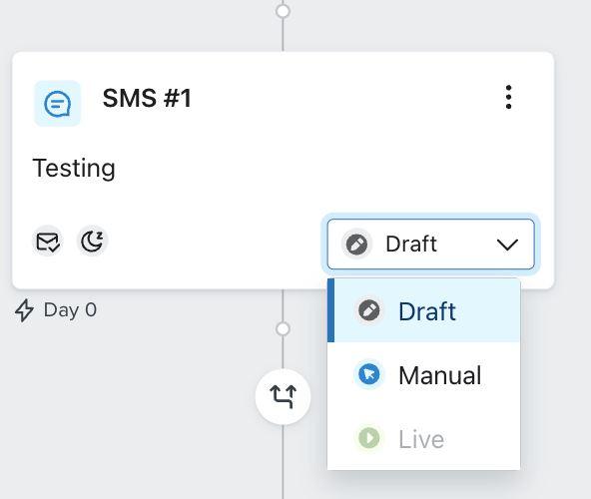Click the Testing message text
591x499 pixels.
pyautogui.click(x=74, y=168)
